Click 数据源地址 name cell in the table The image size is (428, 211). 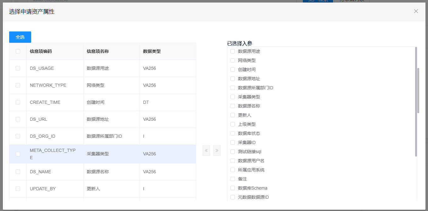112,119
